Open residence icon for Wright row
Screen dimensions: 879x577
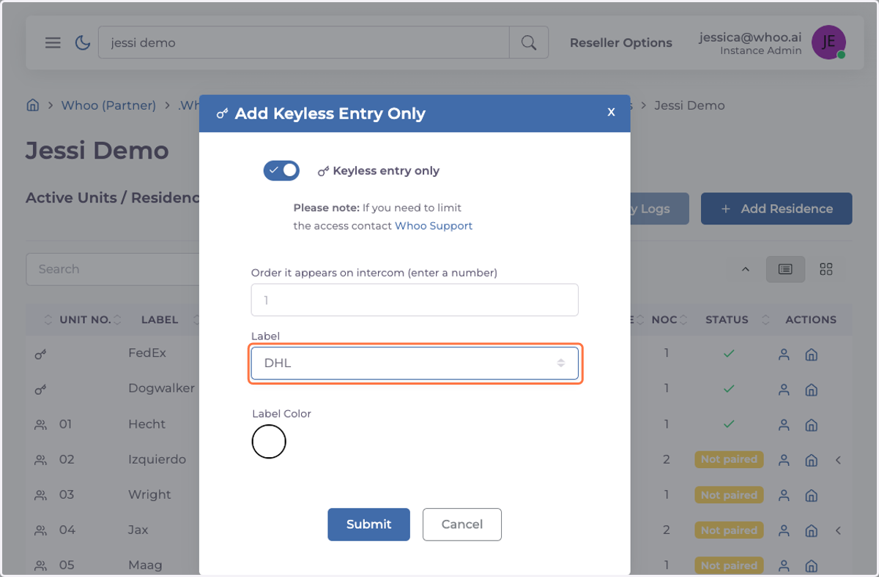coord(811,495)
